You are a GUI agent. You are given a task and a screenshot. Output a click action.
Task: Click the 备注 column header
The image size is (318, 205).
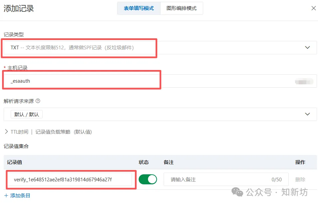pos(169,162)
